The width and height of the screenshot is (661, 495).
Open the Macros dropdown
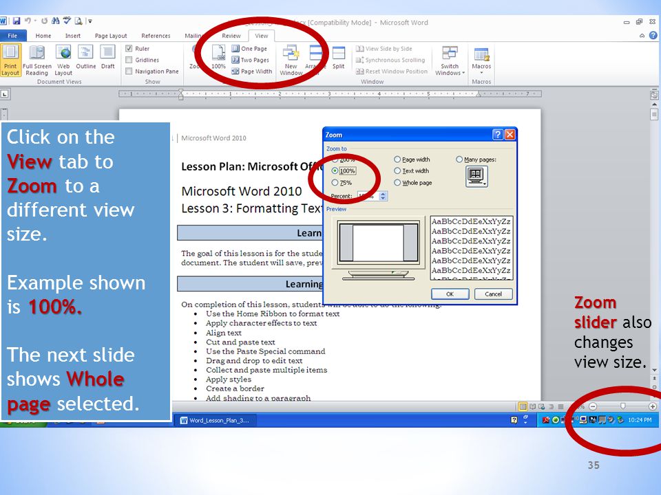[x=481, y=60]
